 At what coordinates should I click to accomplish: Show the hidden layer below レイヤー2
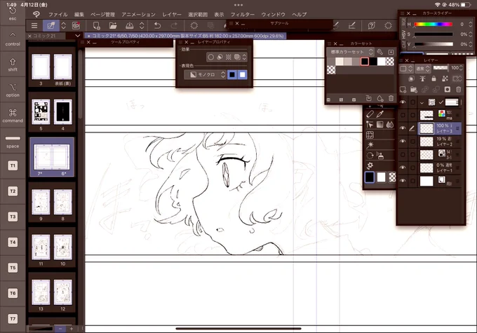tap(403, 154)
